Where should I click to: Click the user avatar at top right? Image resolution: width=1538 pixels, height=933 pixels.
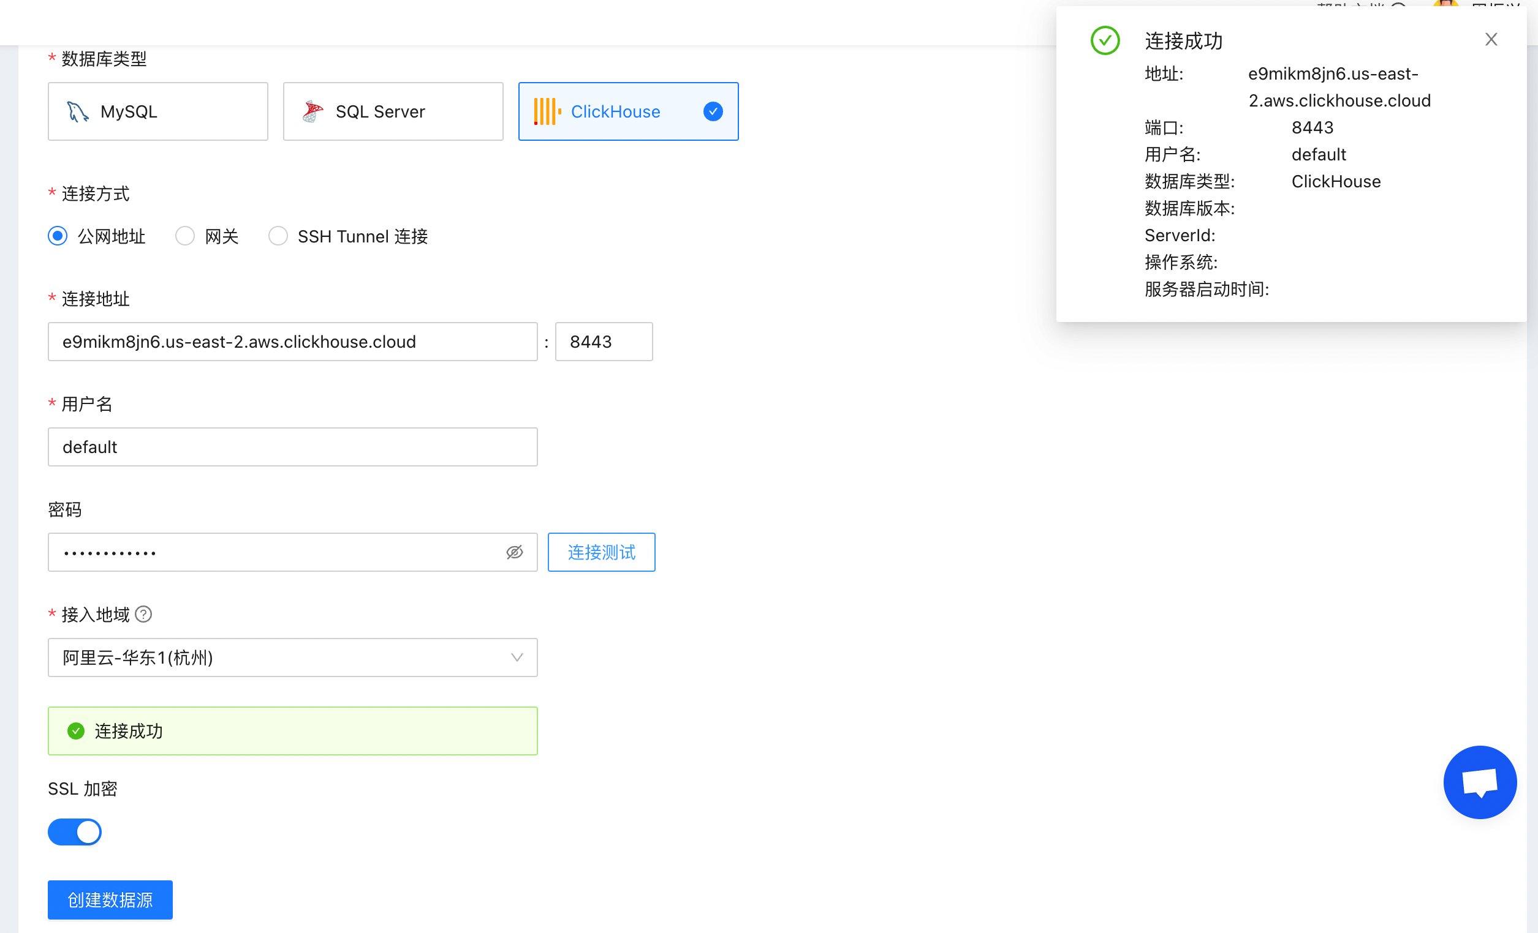[x=1445, y=6]
